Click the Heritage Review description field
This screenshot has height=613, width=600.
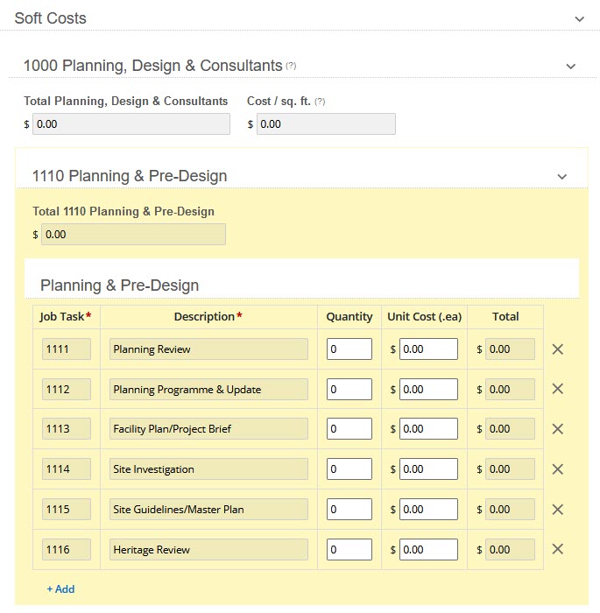pyautogui.click(x=208, y=550)
